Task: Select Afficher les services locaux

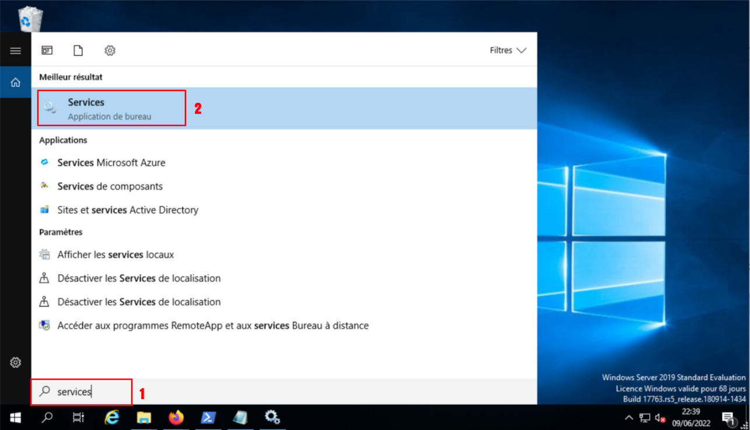Action: tap(115, 255)
